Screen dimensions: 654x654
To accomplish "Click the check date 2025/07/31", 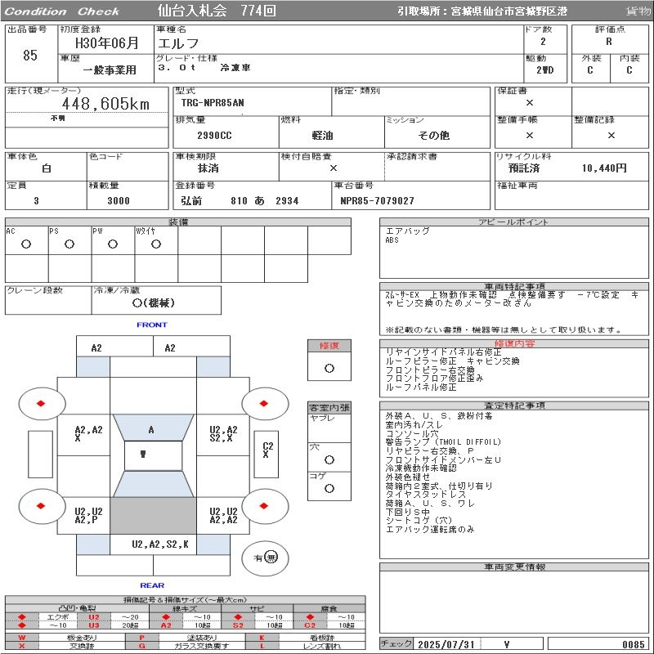I will [x=446, y=644].
